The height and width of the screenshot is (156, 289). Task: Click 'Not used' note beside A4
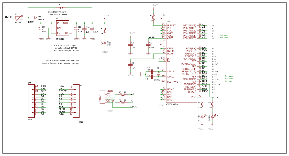[x=224, y=35]
